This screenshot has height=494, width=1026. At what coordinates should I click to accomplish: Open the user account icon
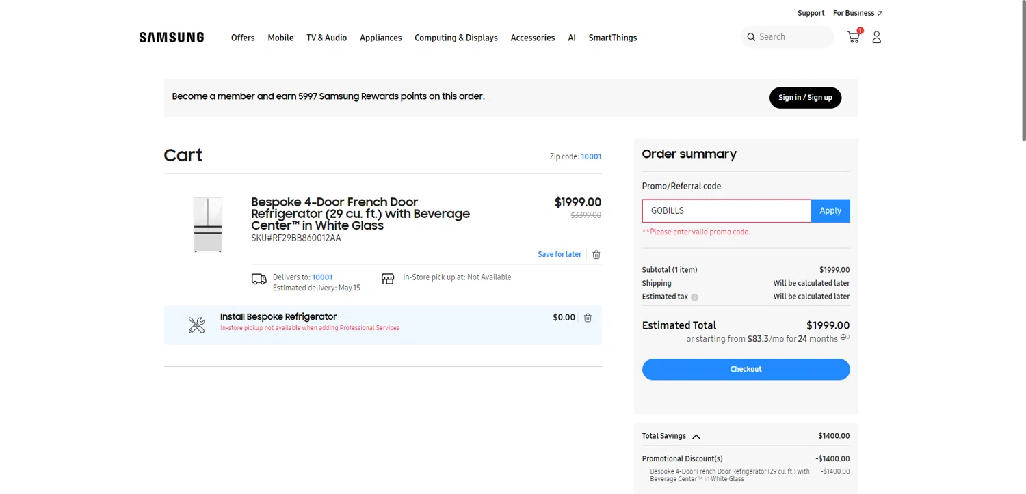pyautogui.click(x=876, y=37)
